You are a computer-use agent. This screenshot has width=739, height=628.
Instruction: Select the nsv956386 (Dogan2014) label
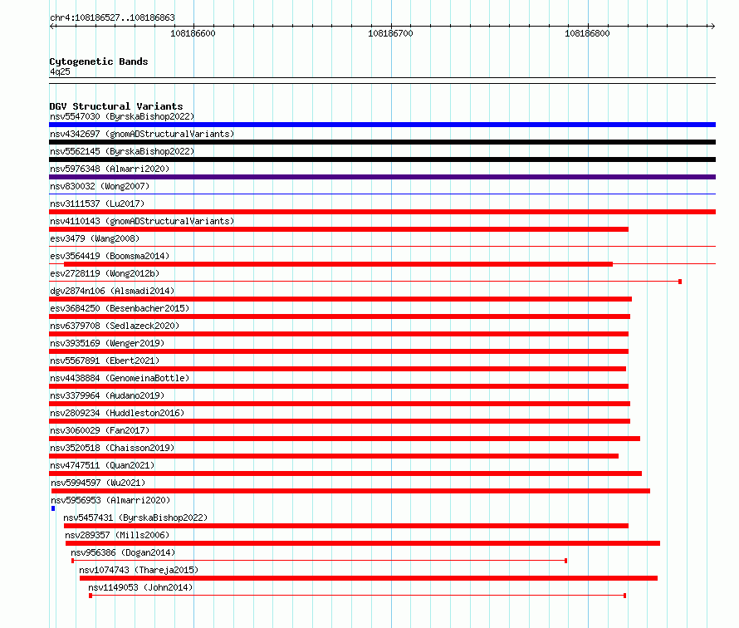(123, 552)
